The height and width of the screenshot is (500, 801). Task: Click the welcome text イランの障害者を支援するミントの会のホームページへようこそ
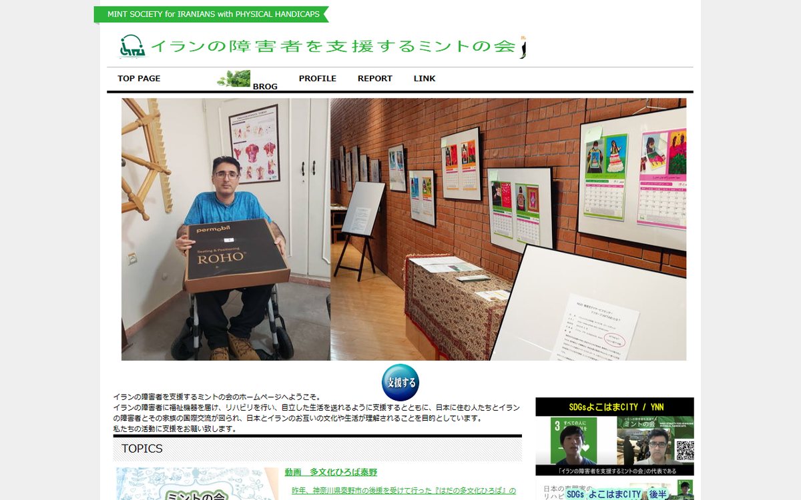(217, 397)
